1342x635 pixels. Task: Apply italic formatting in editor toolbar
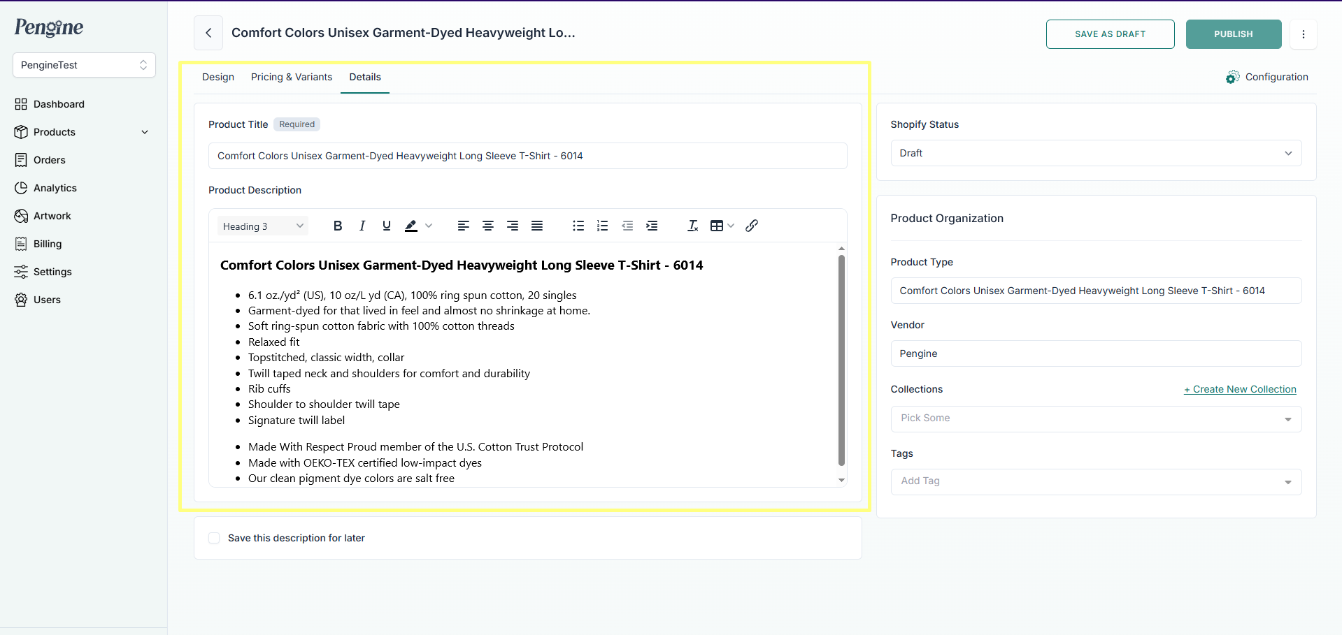362,226
